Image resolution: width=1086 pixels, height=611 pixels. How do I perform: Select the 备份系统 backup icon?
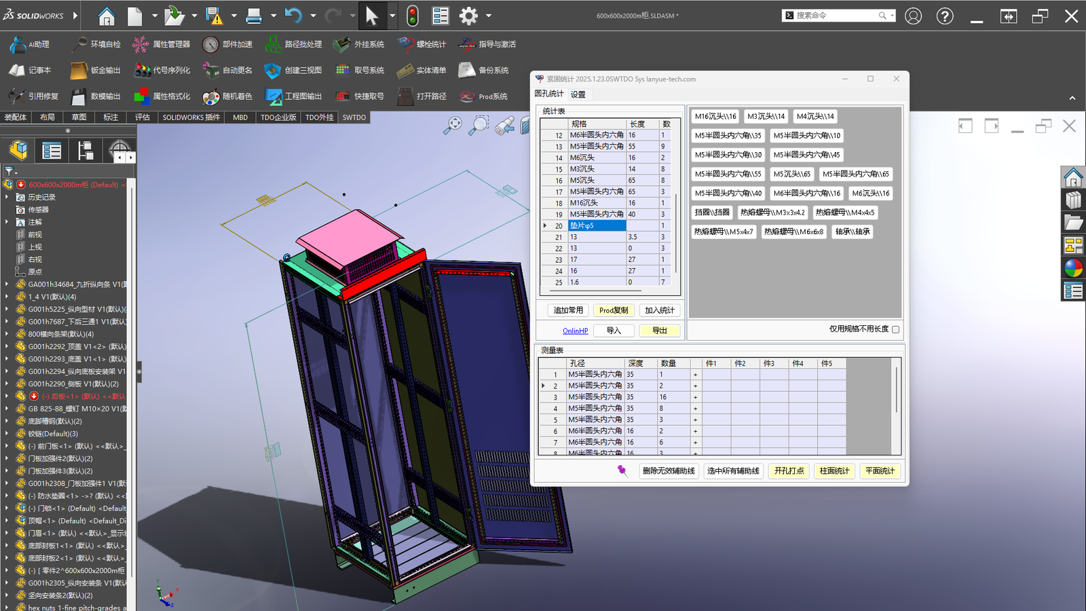(467, 71)
